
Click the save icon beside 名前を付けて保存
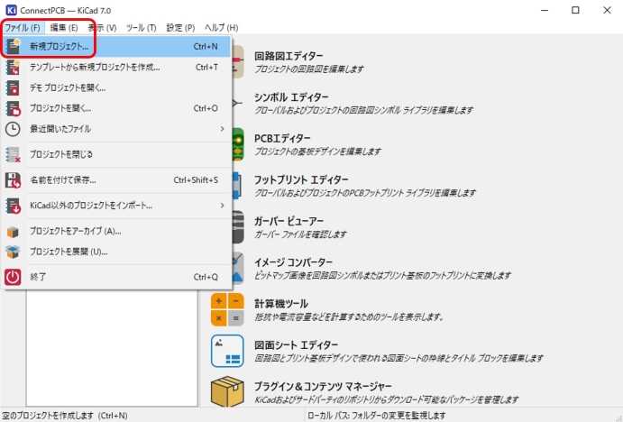[14, 179]
